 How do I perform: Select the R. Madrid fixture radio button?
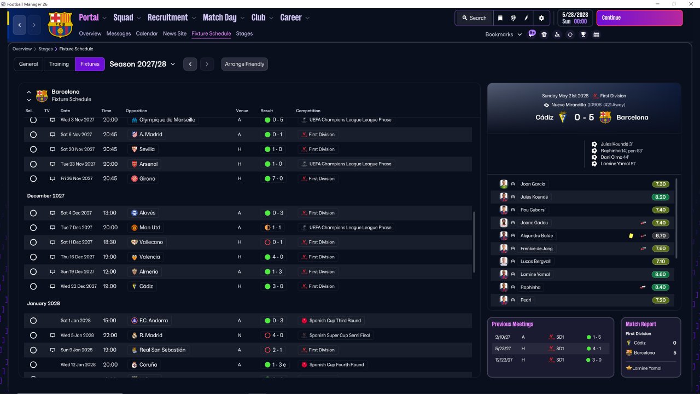(x=33, y=335)
